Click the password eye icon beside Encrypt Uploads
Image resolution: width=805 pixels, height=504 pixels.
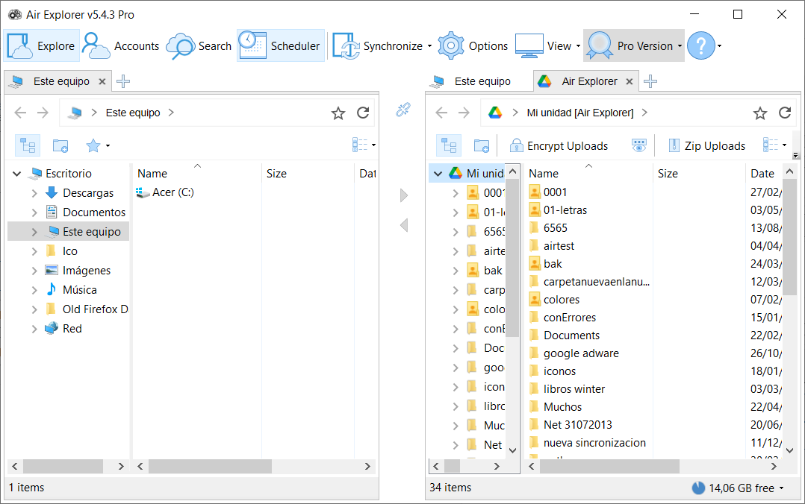(x=638, y=145)
